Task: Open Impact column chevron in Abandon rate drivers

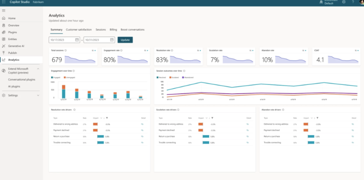Action: 312,118
